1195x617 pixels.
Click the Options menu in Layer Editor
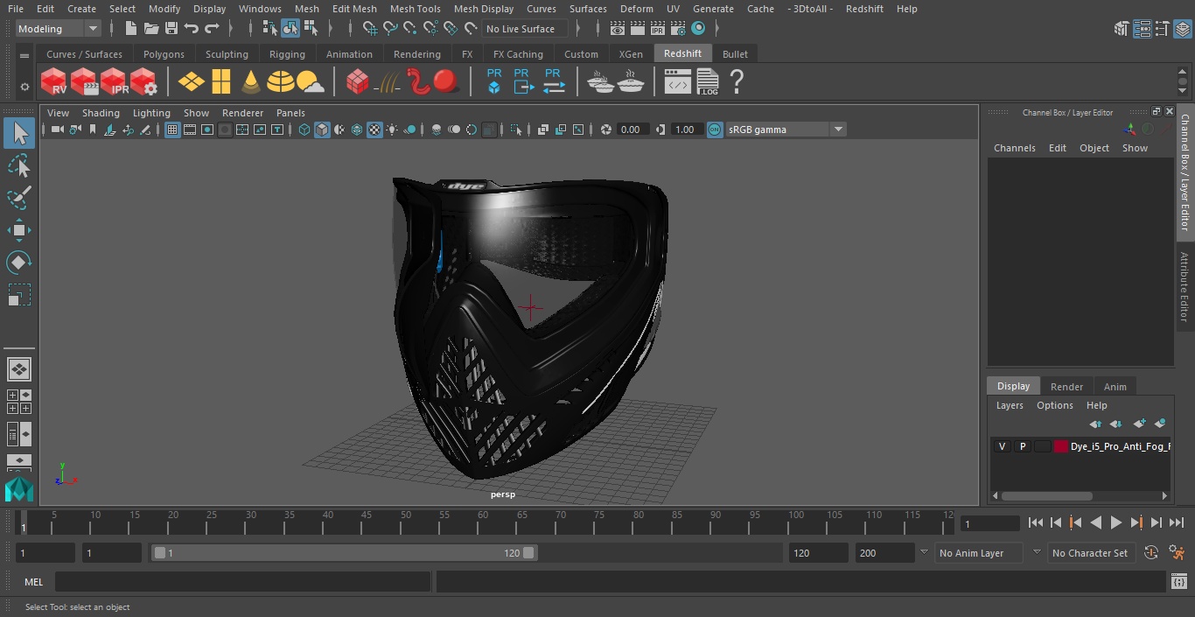(x=1054, y=405)
